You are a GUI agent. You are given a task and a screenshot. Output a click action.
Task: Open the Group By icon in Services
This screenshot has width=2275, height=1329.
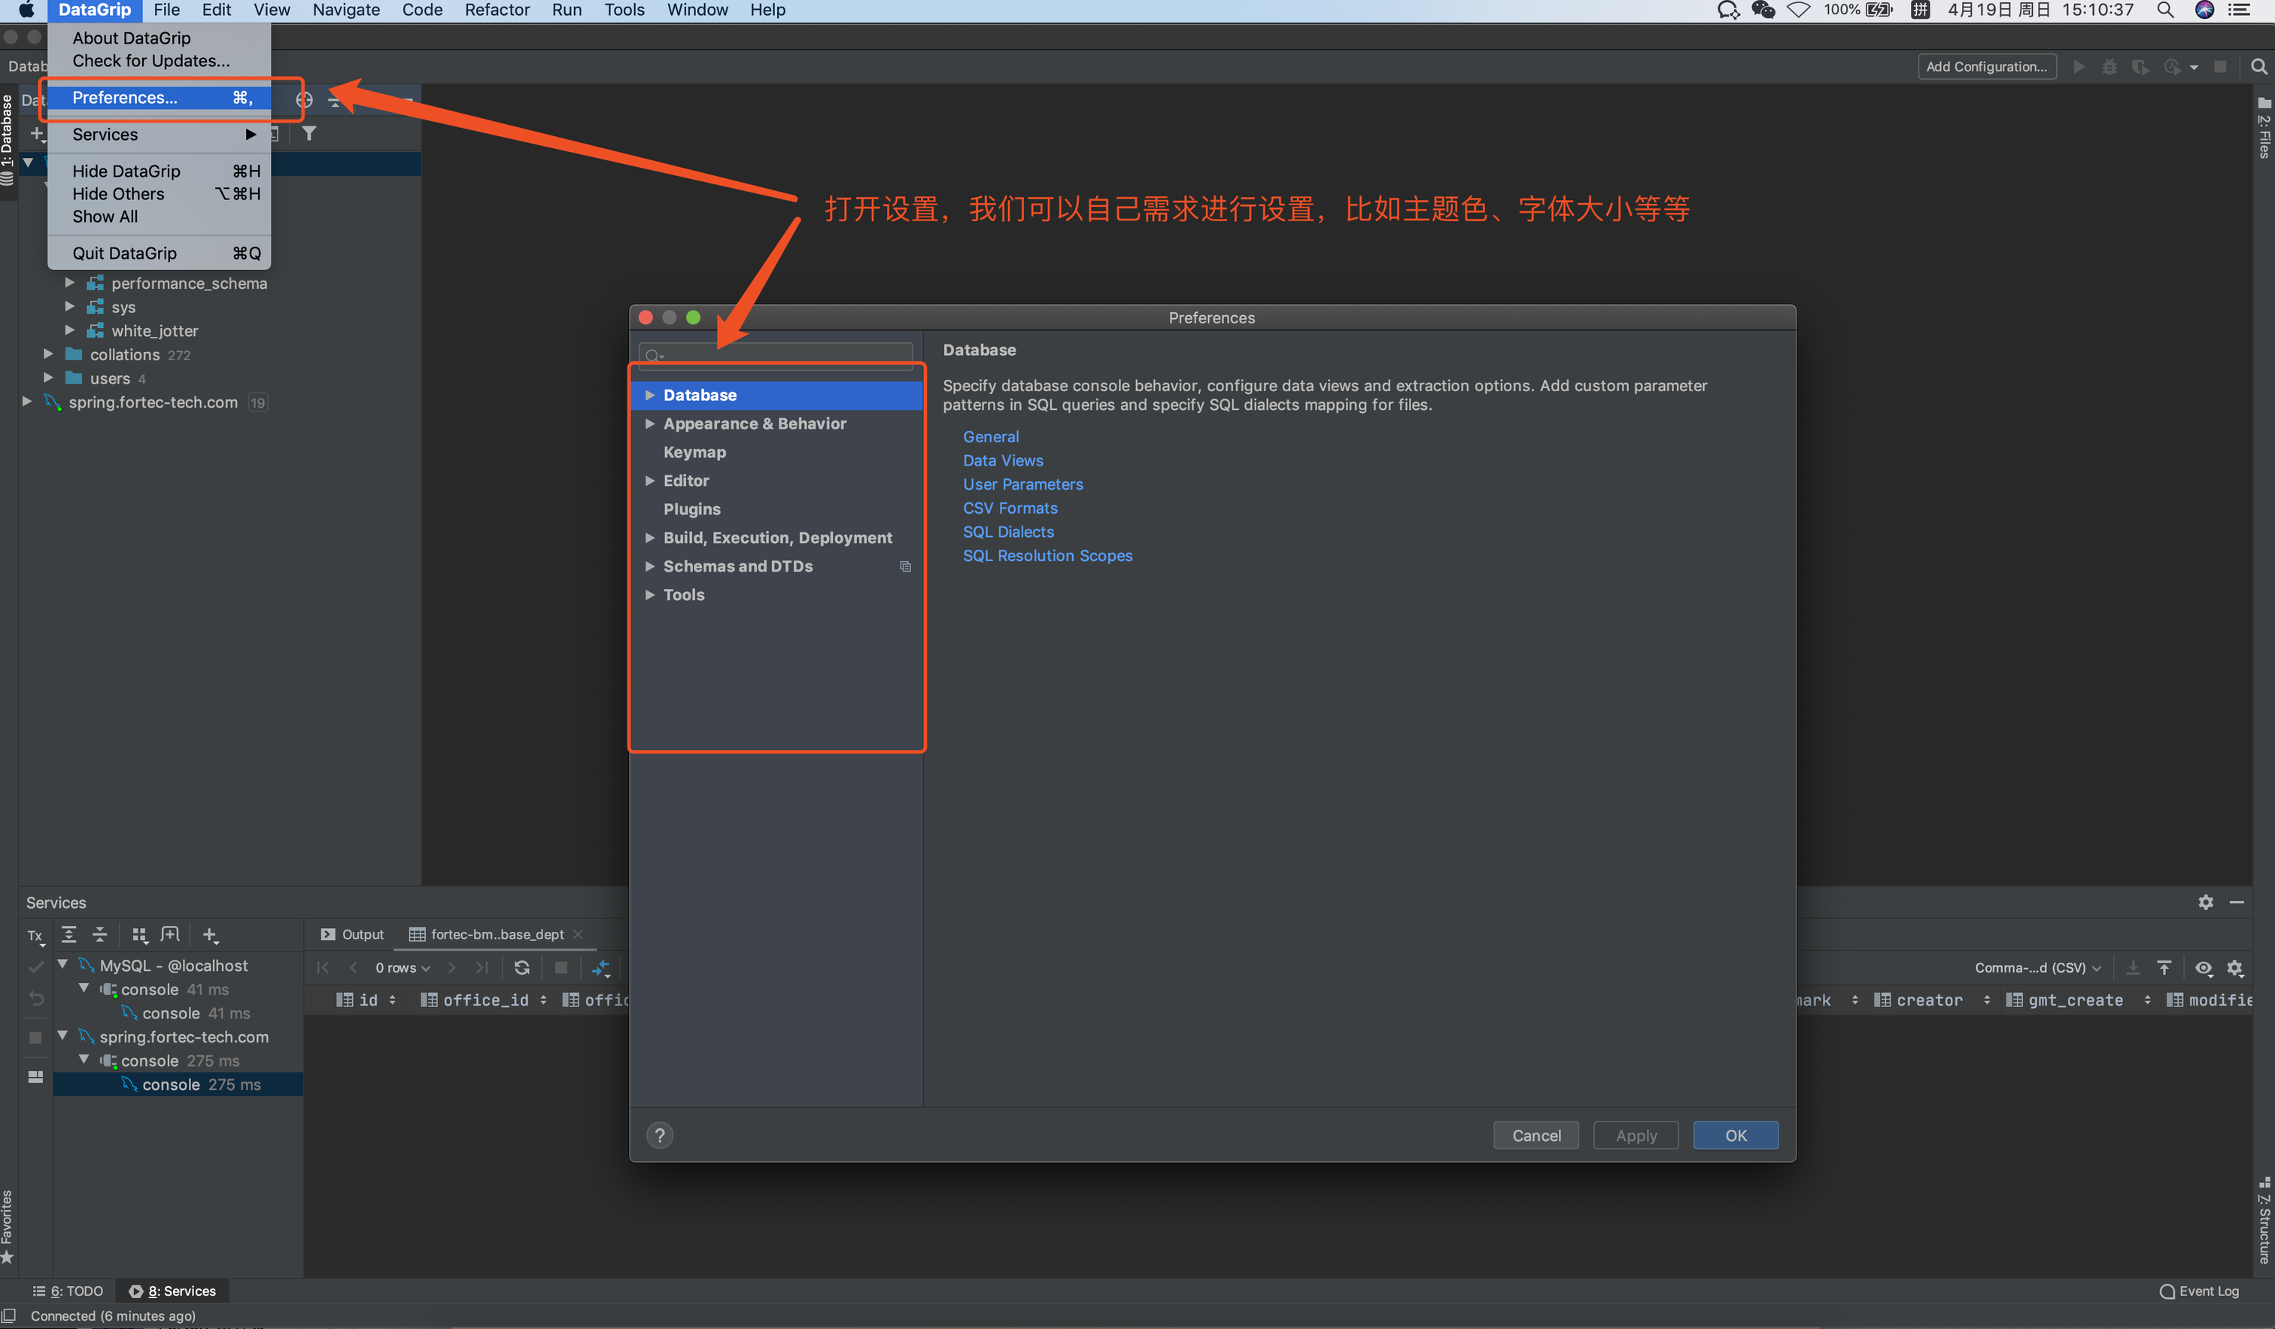click(x=139, y=934)
